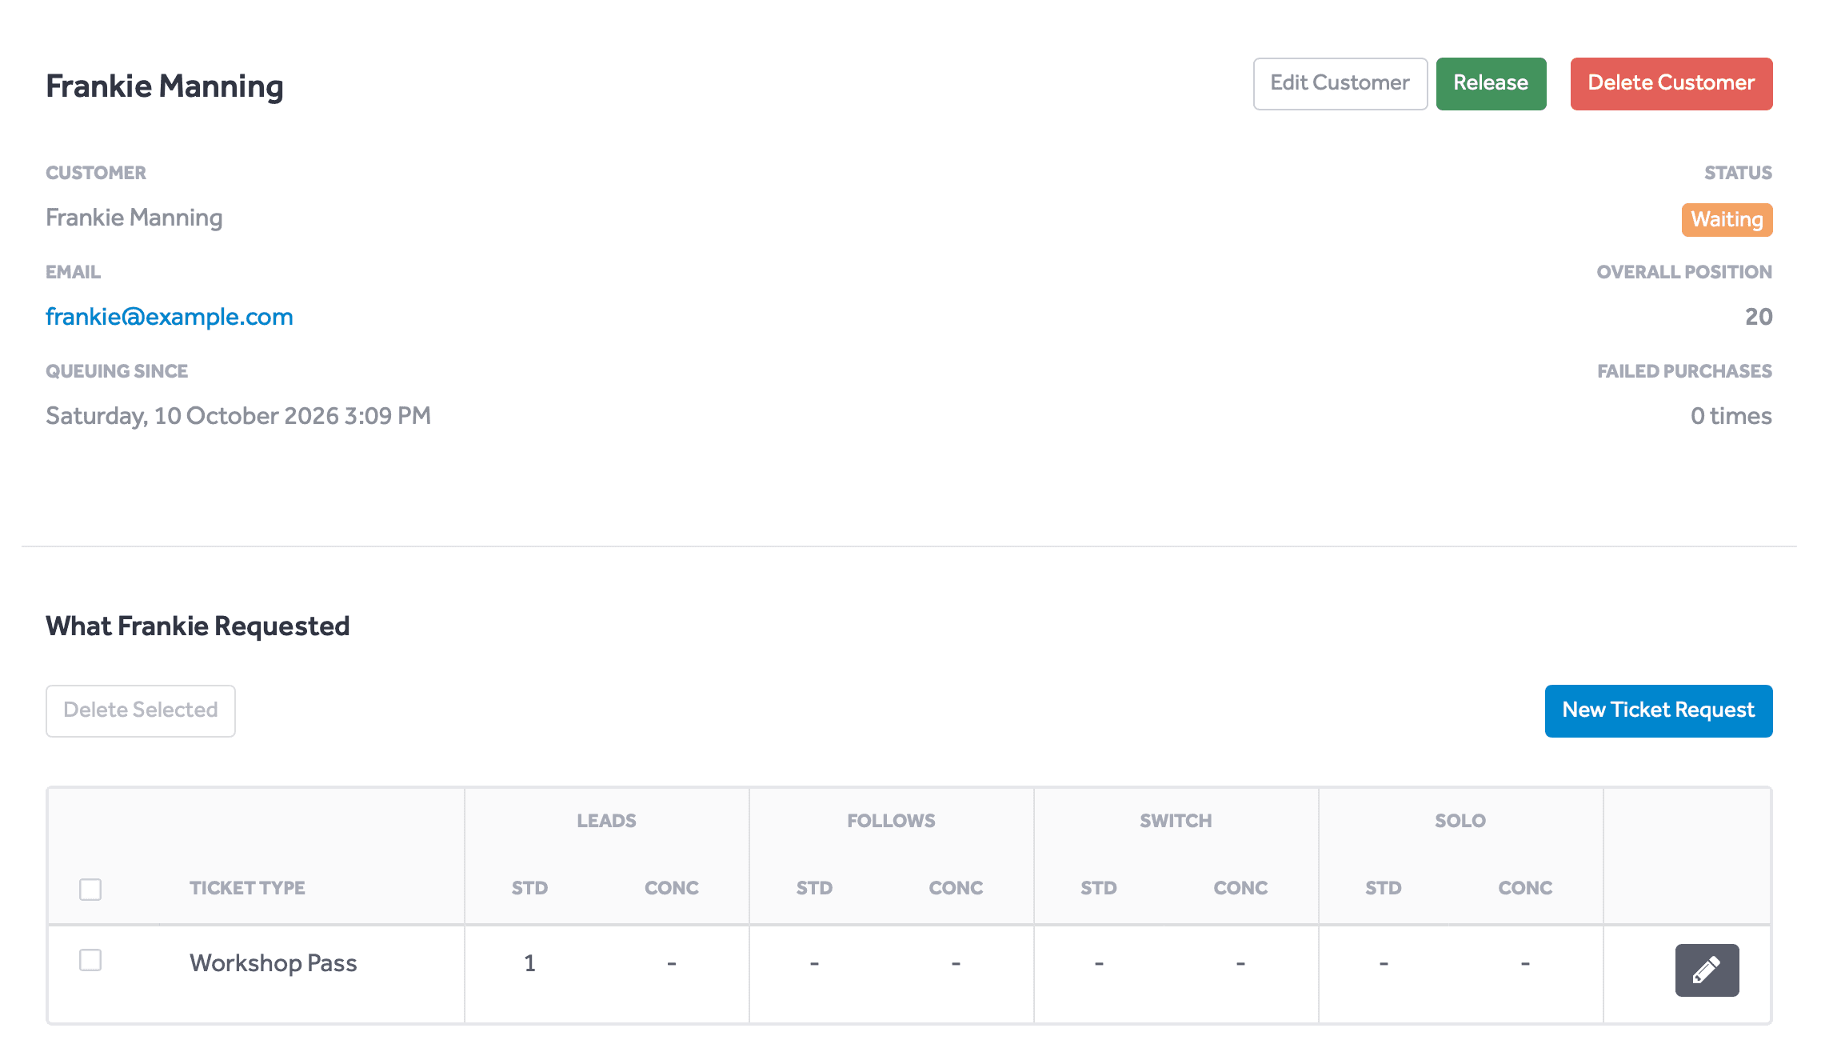Click the CONC subheader under Solo

coord(1525,888)
